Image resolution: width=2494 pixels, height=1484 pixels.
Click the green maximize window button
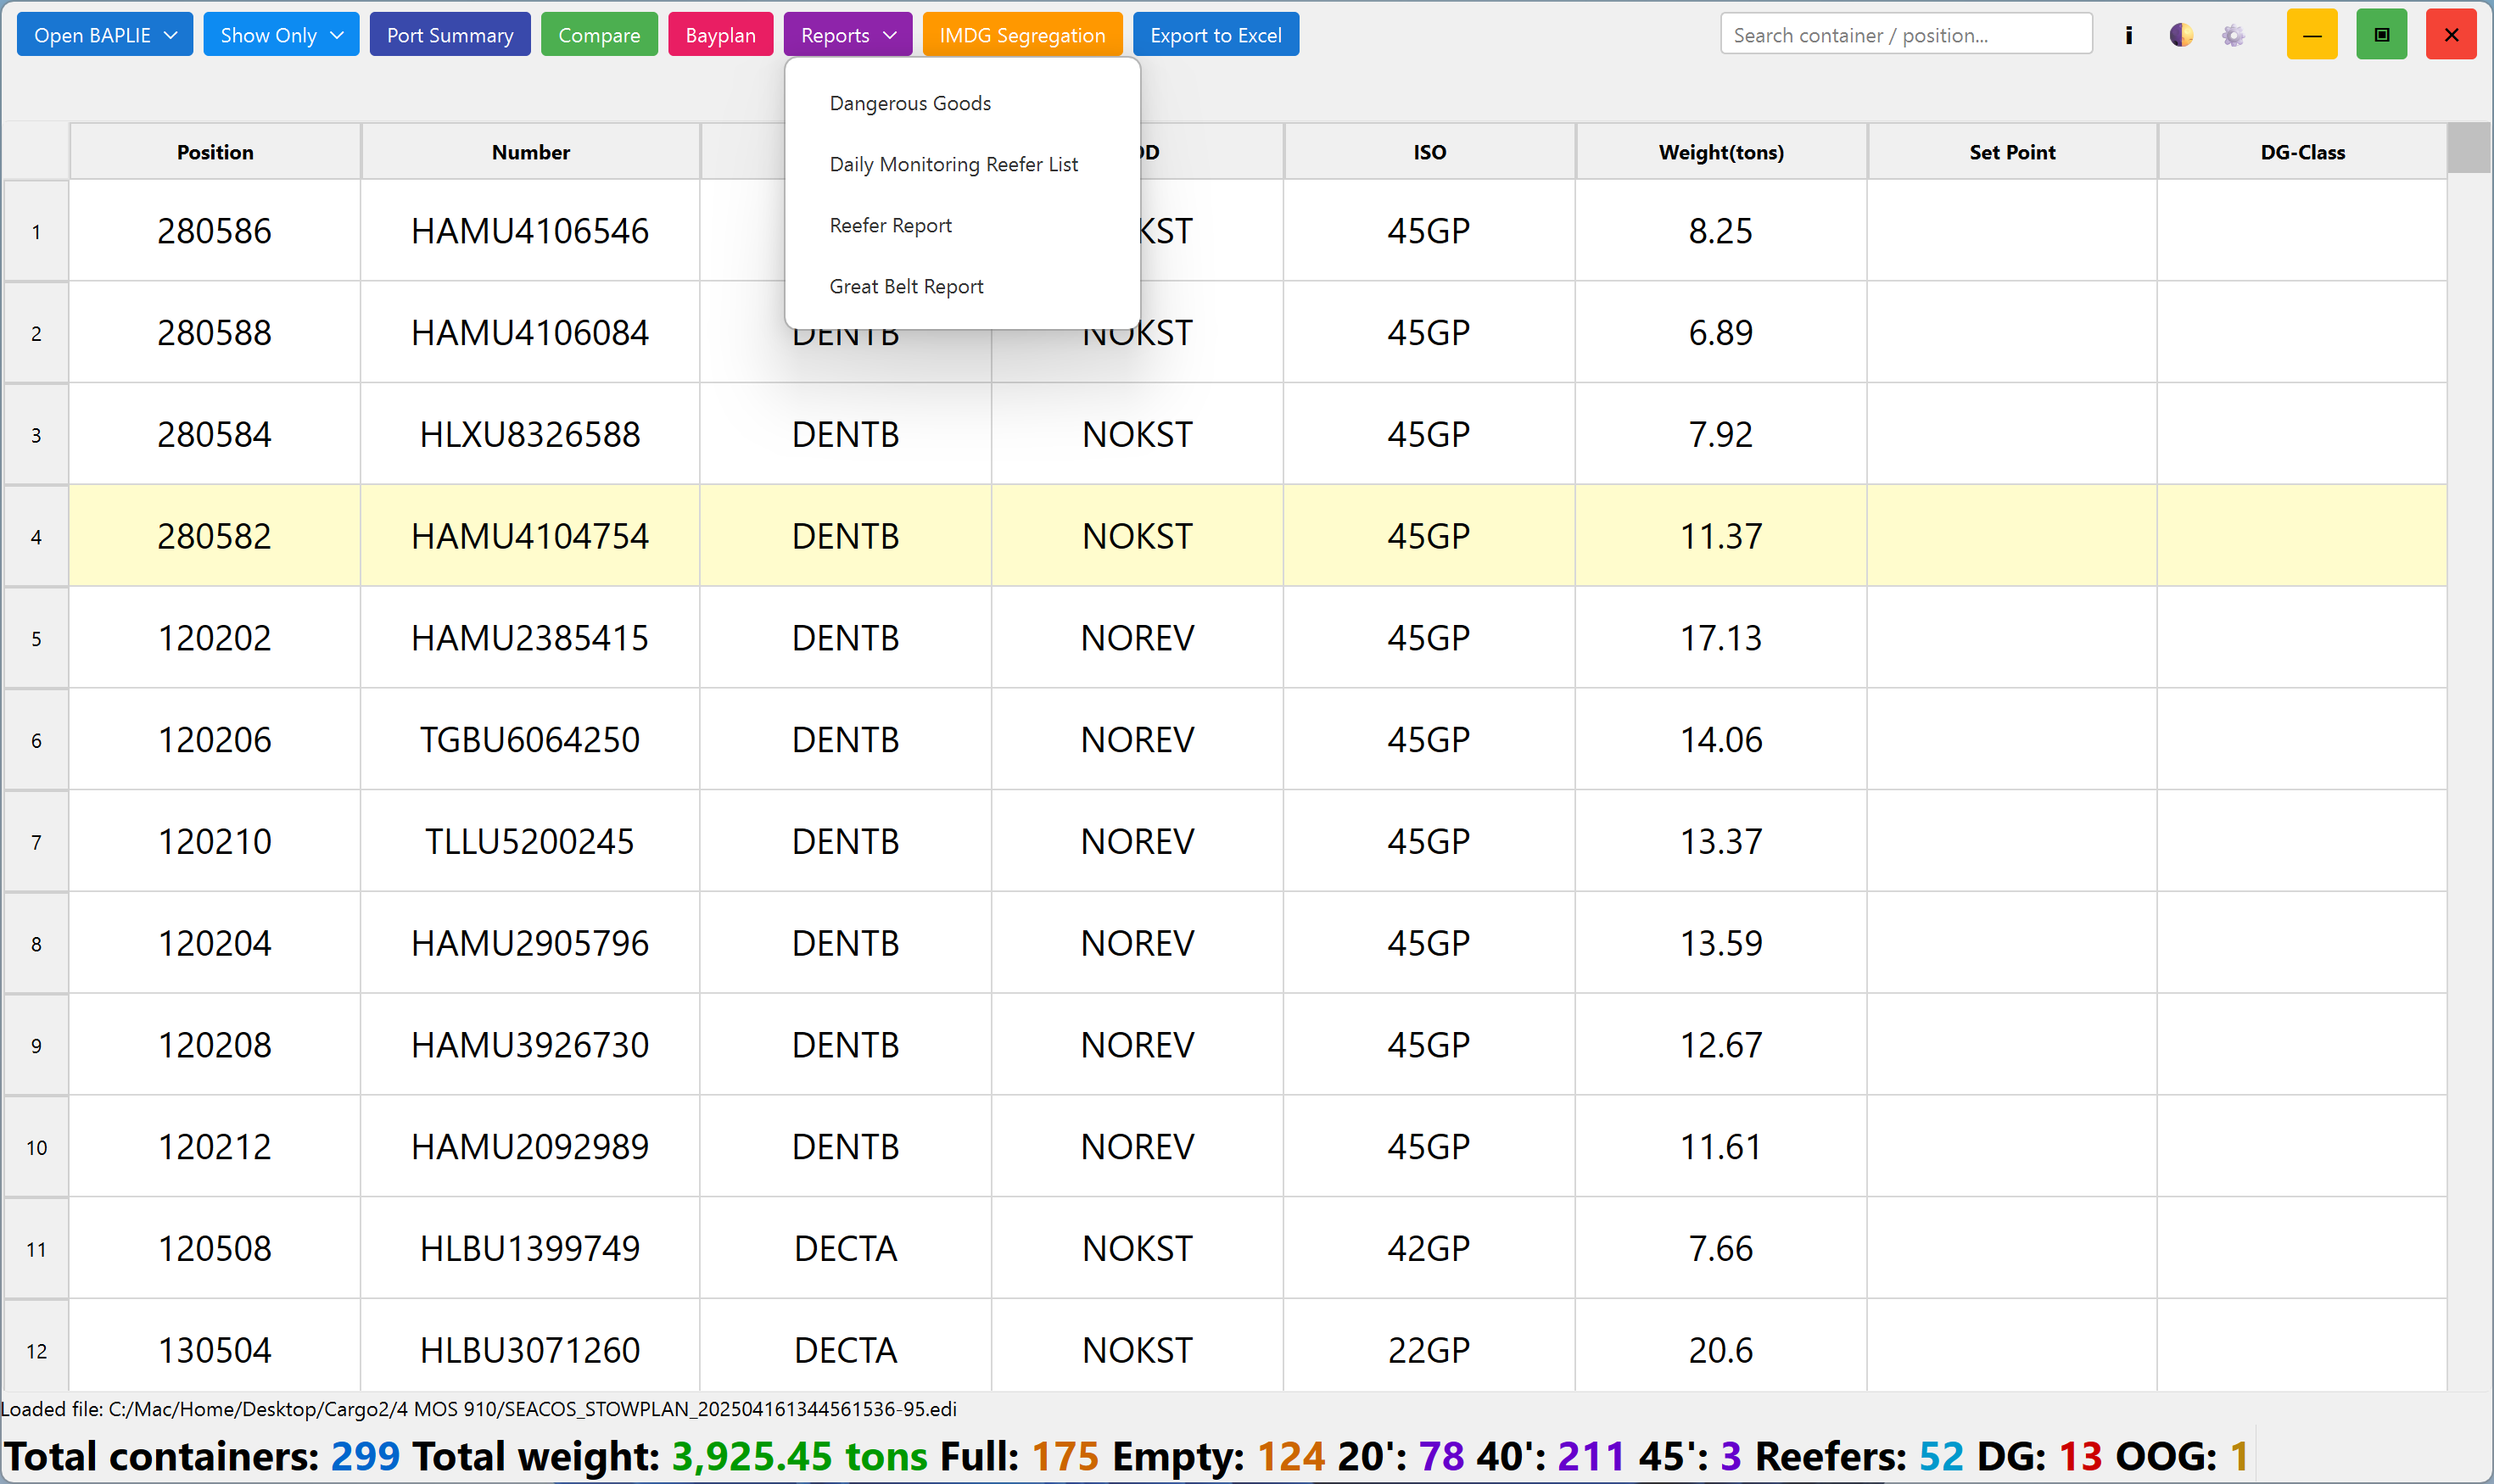[x=2381, y=35]
